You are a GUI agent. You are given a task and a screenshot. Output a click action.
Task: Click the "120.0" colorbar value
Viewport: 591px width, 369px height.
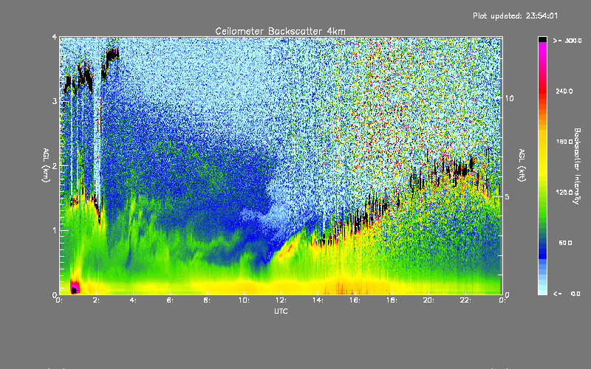[564, 192]
